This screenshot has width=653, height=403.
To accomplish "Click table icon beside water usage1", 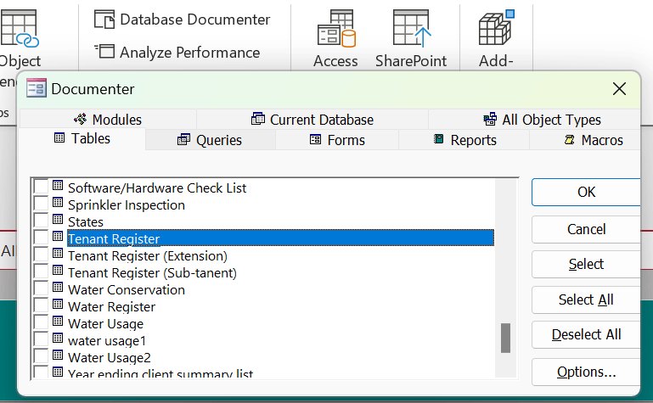I will click(58, 339).
